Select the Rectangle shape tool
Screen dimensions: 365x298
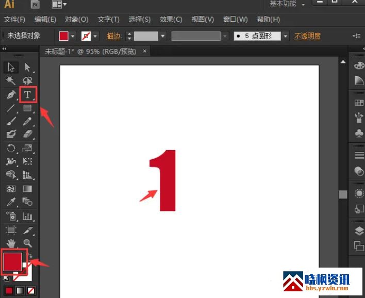(28, 108)
